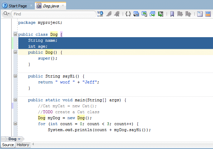Click the selected 'String name;' line
The height and width of the screenshot is (149, 213).
43,40
